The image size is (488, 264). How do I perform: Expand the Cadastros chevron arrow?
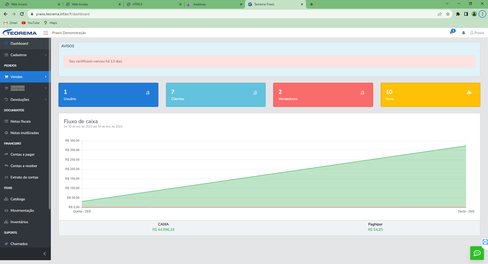(x=46, y=55)
